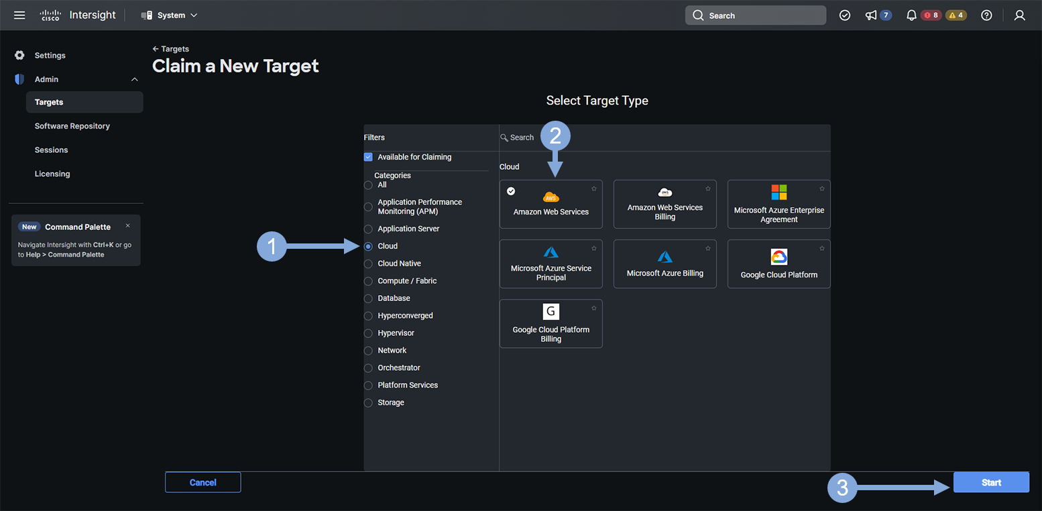
Task: Click the yellow warning alarms badge
Action: (956, 15)
